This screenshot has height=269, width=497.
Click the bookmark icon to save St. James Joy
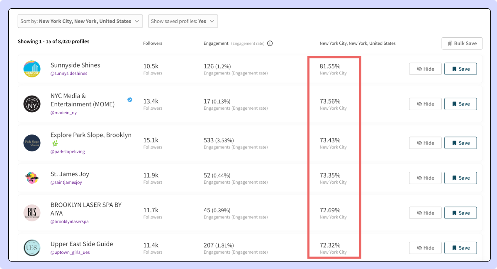(454, 178)
